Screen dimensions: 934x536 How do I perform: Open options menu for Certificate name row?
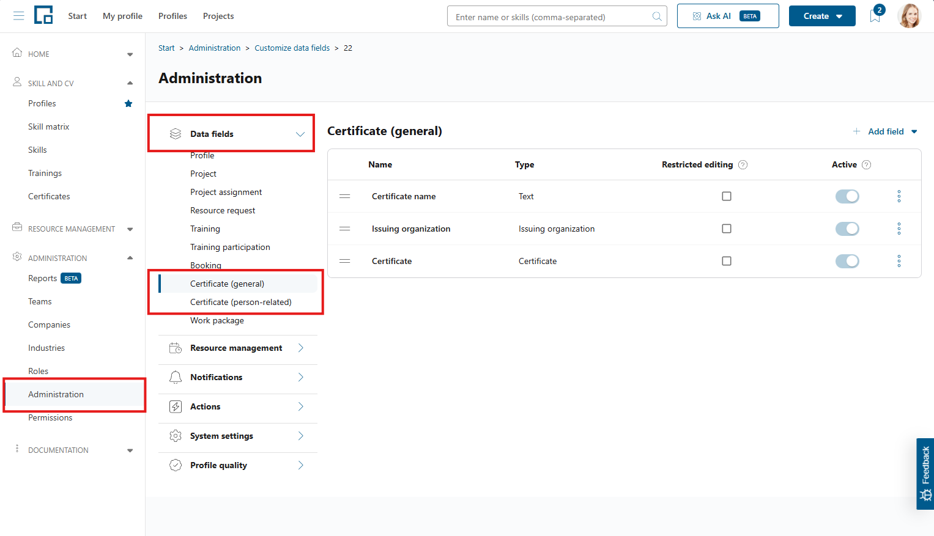pos(899,196)
